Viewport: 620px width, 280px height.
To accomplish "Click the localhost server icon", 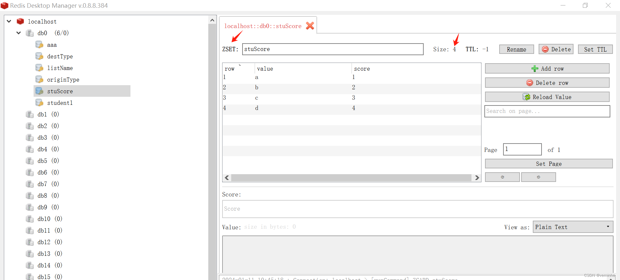I will [x=20, y=21].
